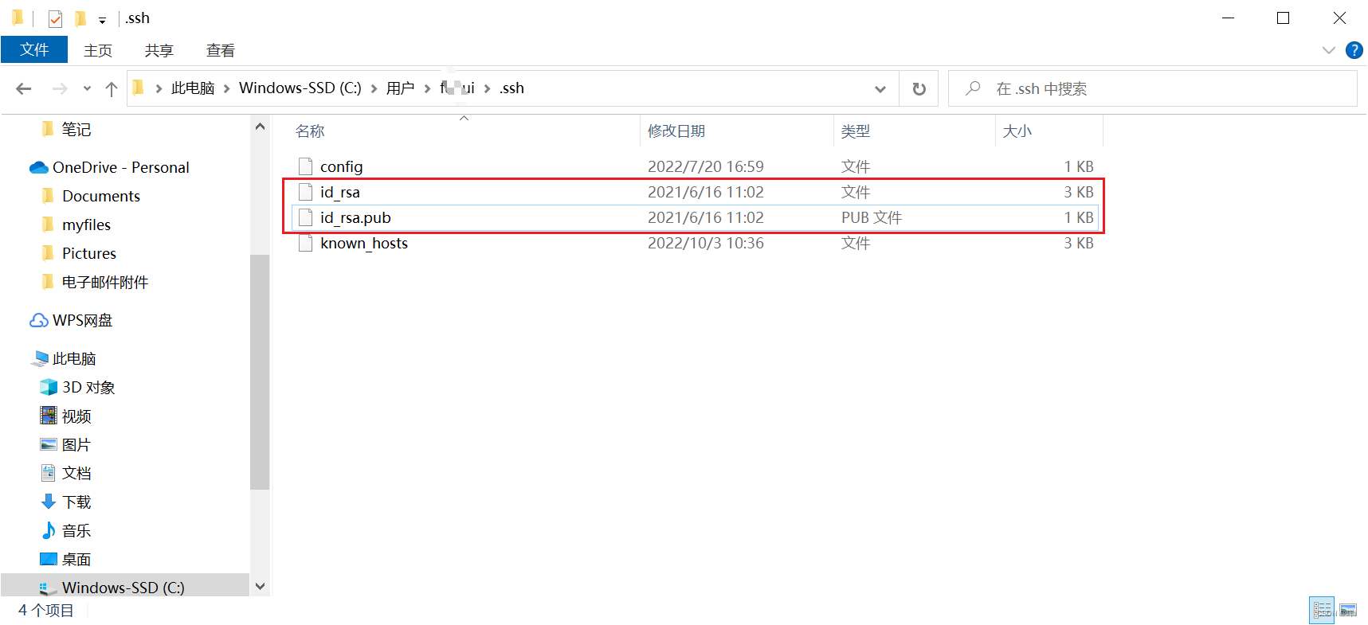This screenshot has height=625, width=1368.
Task: Expand chevron after 此电脑 in breadcrumb
Action: click(x=227, y=88)
